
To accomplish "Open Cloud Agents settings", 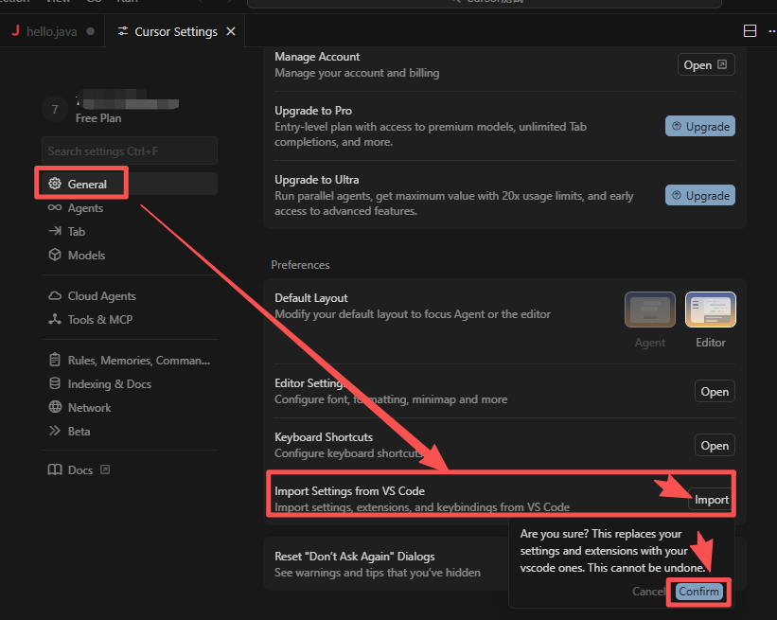I will point(130,296).
